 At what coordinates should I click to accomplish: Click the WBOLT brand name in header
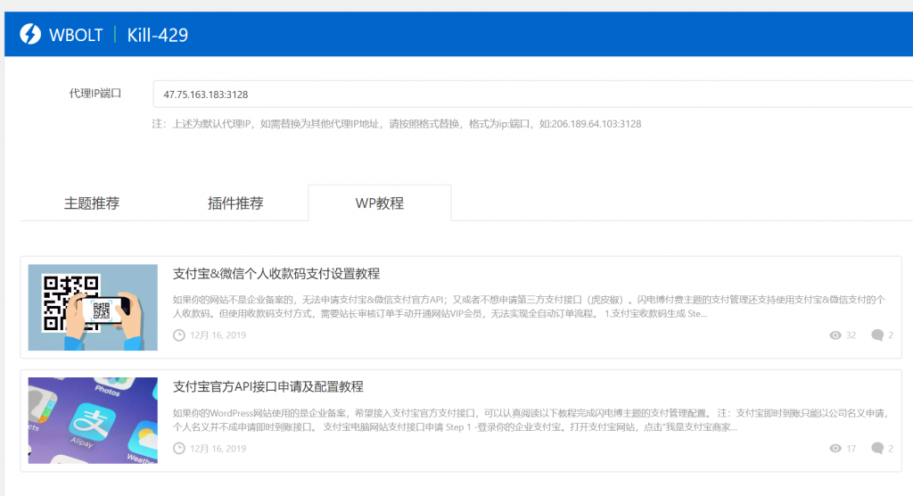click(x=77, y=35)
